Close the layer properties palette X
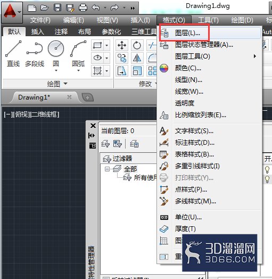This screenshot has width=272, height=279. coord(93,126)
